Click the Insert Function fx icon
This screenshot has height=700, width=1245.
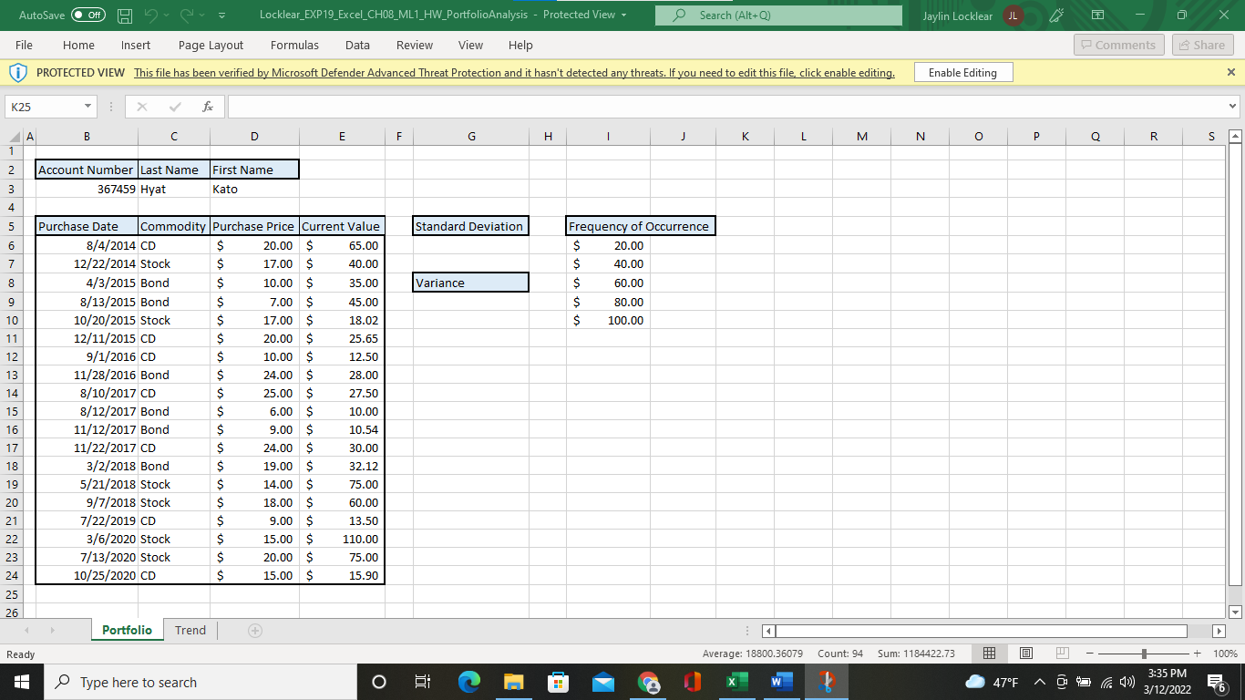[x=208, y=107]
